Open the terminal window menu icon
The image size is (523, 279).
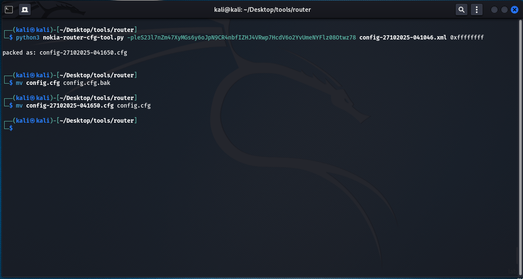[9, 9]
